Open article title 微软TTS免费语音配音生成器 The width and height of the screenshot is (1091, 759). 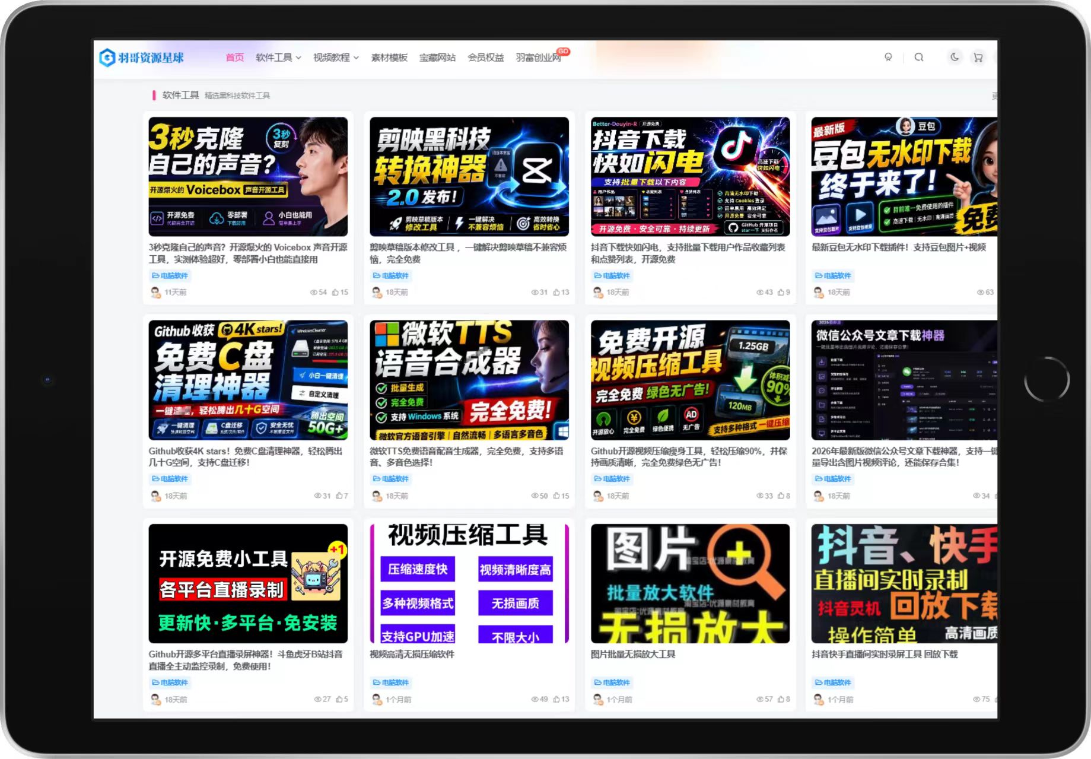(x=466, y=456)
